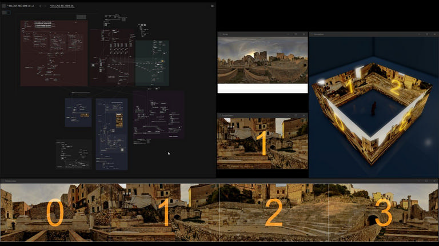
Task: Select the teal green node group
Action: click(x=152, y=63)
